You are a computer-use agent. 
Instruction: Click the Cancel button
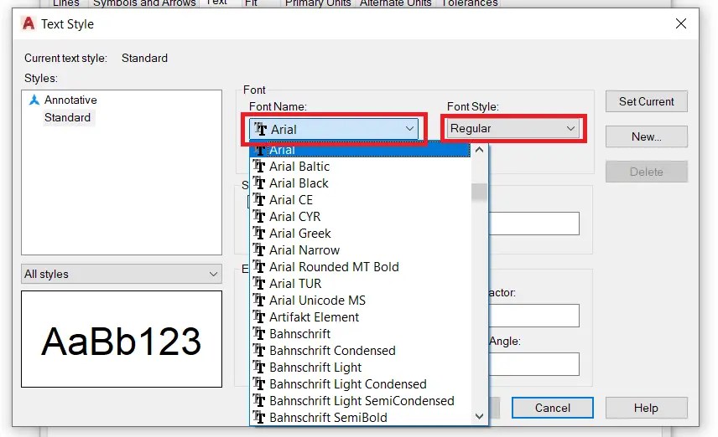pyautogui.click(x=552, y=408)
